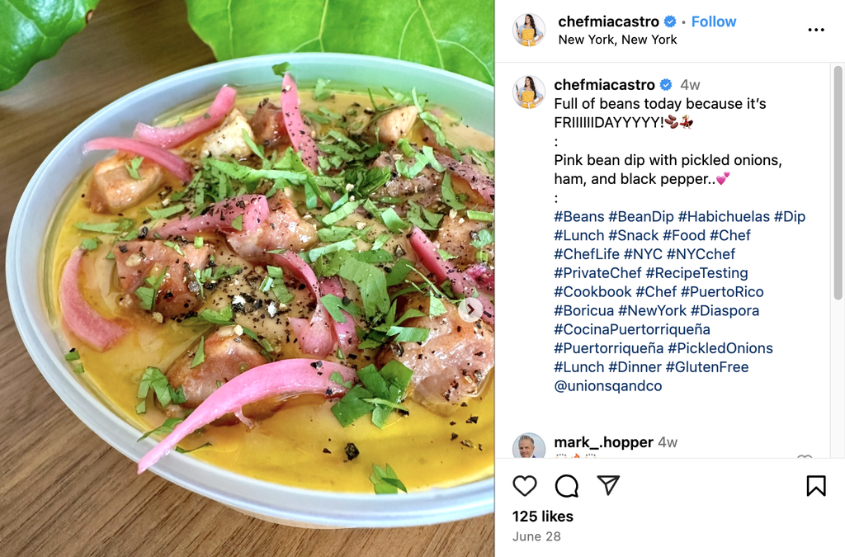
Task: Click verified badge beside caption username
Action: 666,84
